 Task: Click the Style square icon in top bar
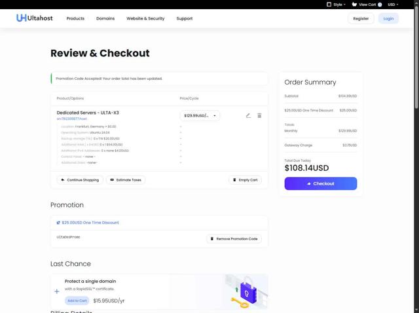point(329,5)
